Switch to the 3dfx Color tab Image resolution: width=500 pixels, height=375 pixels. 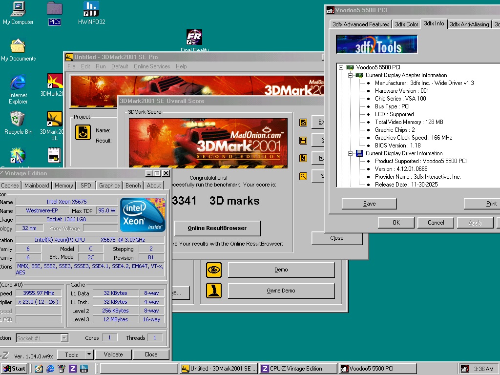tap(406, 24)
